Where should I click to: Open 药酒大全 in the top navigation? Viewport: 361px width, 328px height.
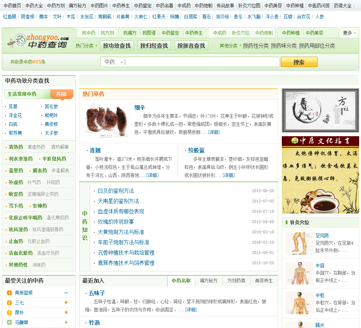tap(343, 6)
